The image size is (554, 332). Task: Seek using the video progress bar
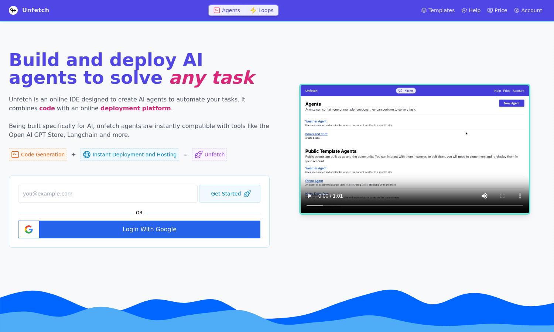[415, 205]
